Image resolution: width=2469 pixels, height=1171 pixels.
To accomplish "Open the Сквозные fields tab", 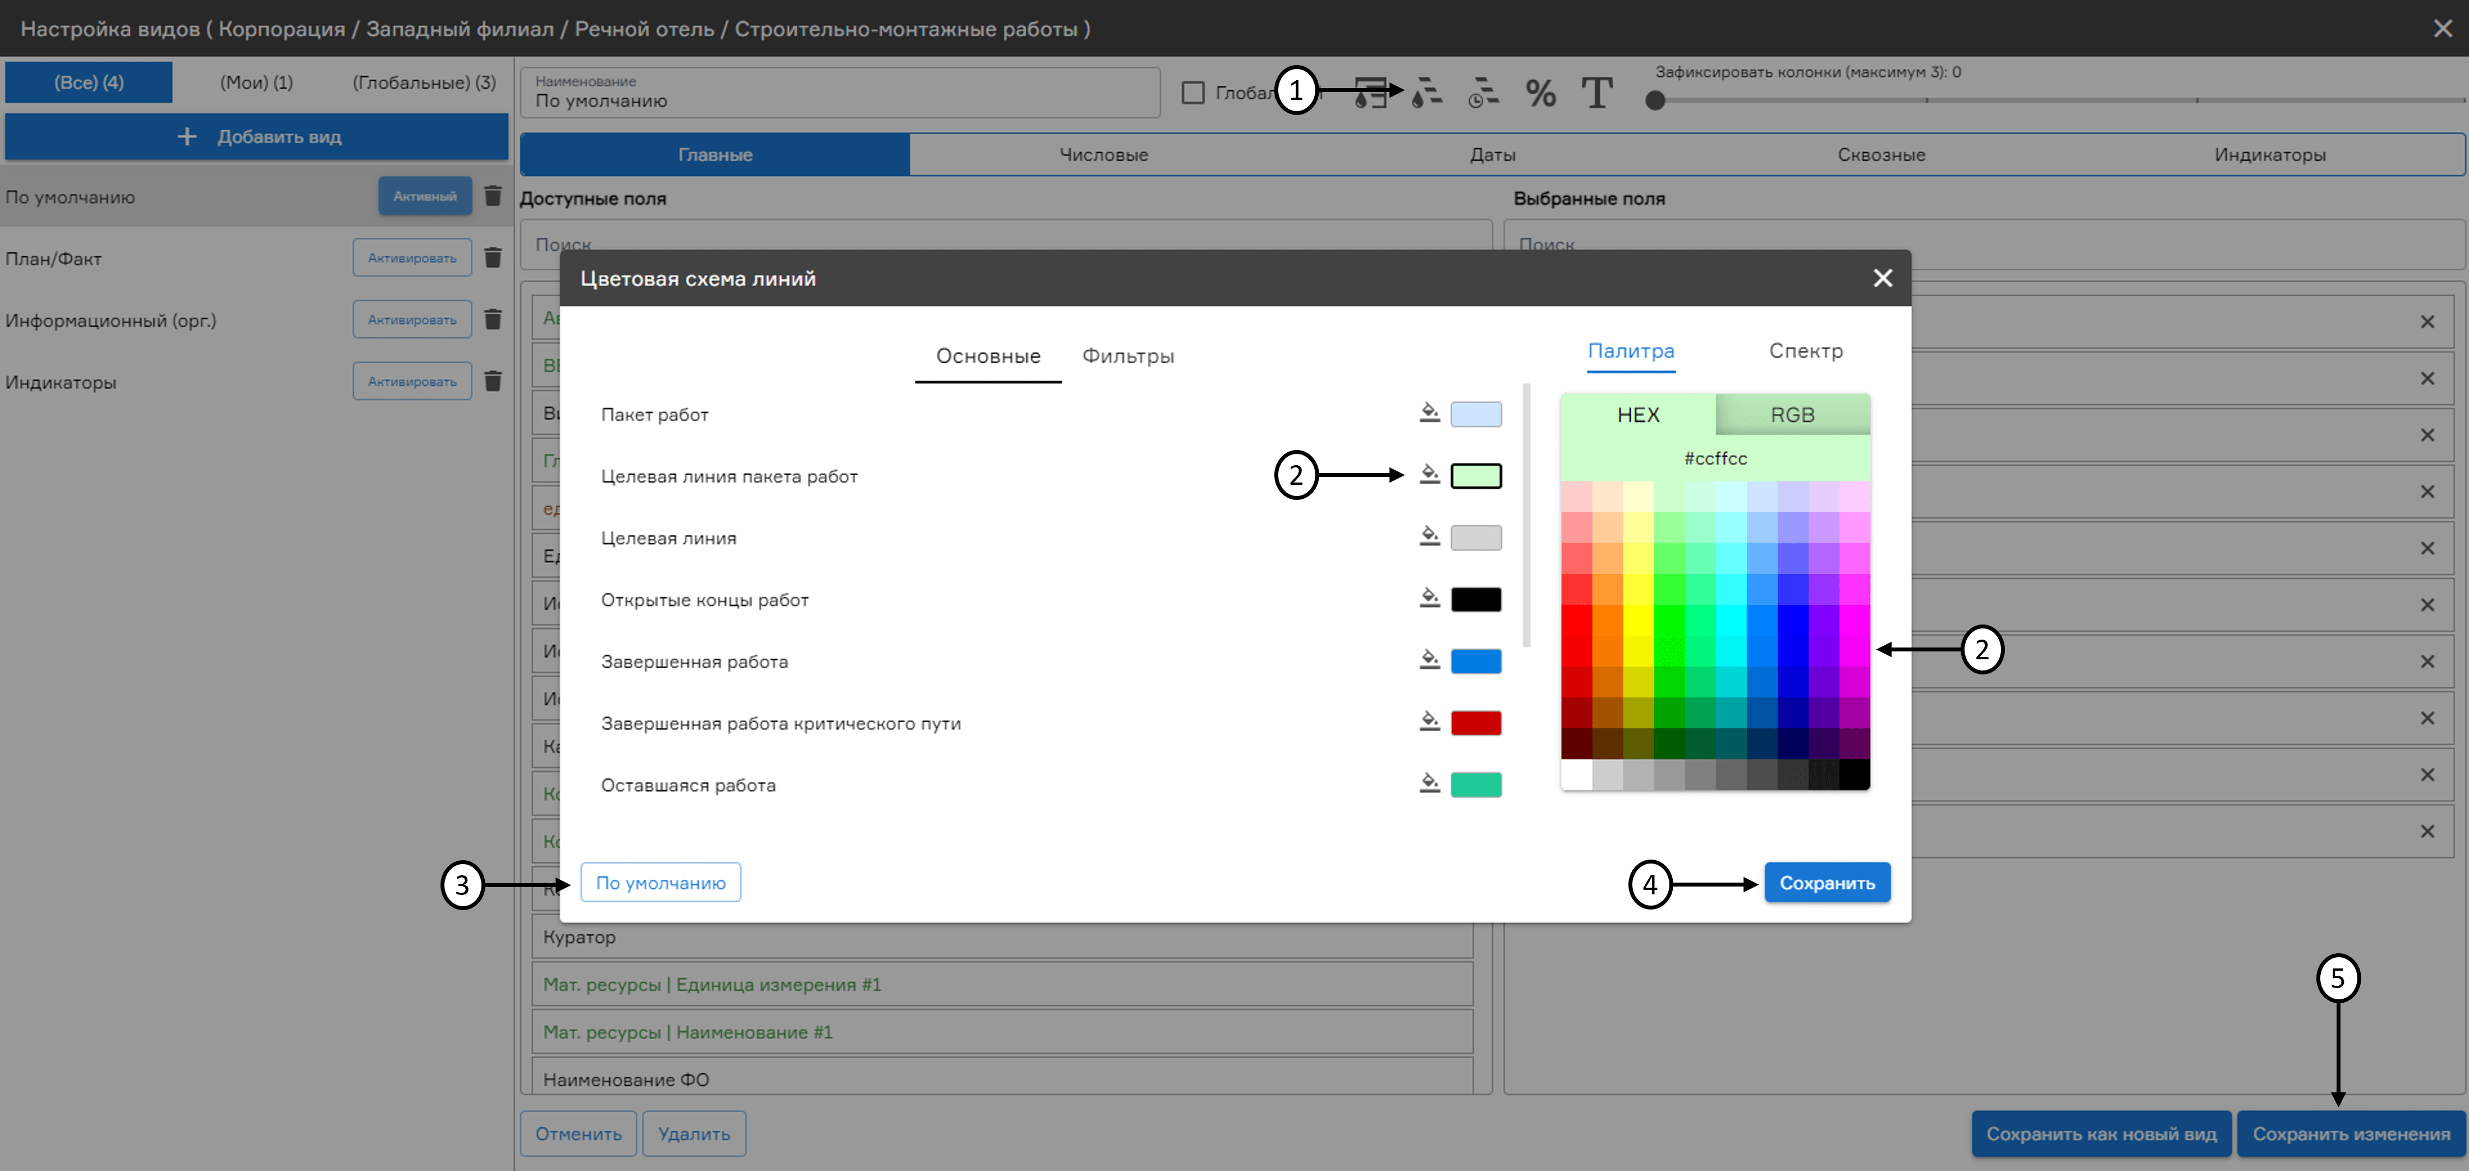I will click(x=1880, y=154).
